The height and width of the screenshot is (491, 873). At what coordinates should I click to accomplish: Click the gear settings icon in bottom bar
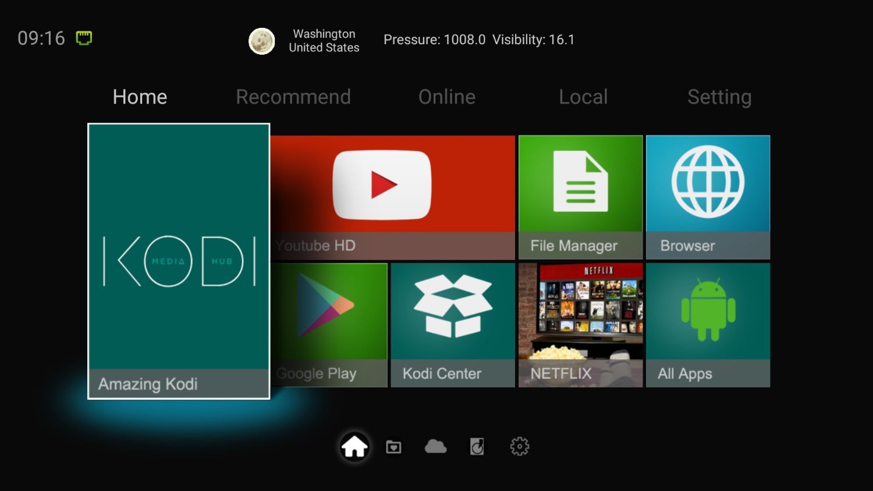520,447
